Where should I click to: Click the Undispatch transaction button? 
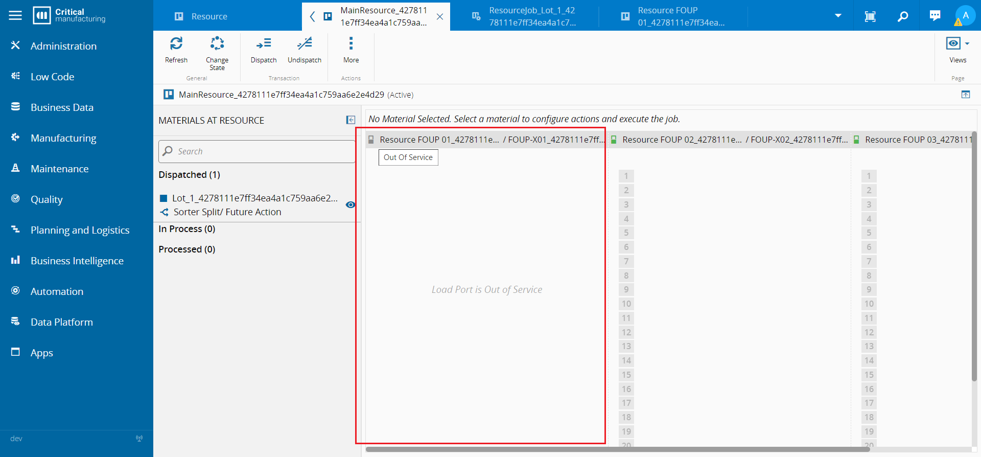point(305,50)
